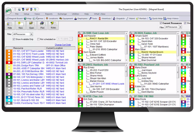Toggle Current Resources checkbox

[x=161, y=23]
